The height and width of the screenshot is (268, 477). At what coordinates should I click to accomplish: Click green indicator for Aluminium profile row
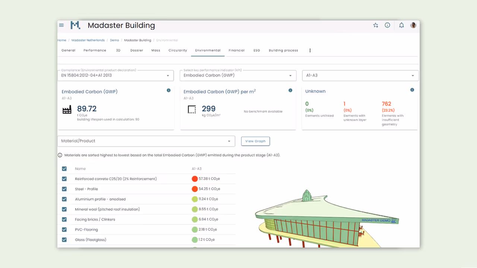point(195,199)
